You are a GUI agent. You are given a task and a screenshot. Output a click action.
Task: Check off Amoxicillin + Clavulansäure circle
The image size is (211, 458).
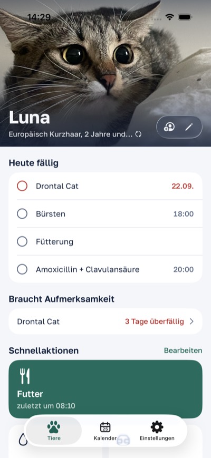[x=22, y=269]
